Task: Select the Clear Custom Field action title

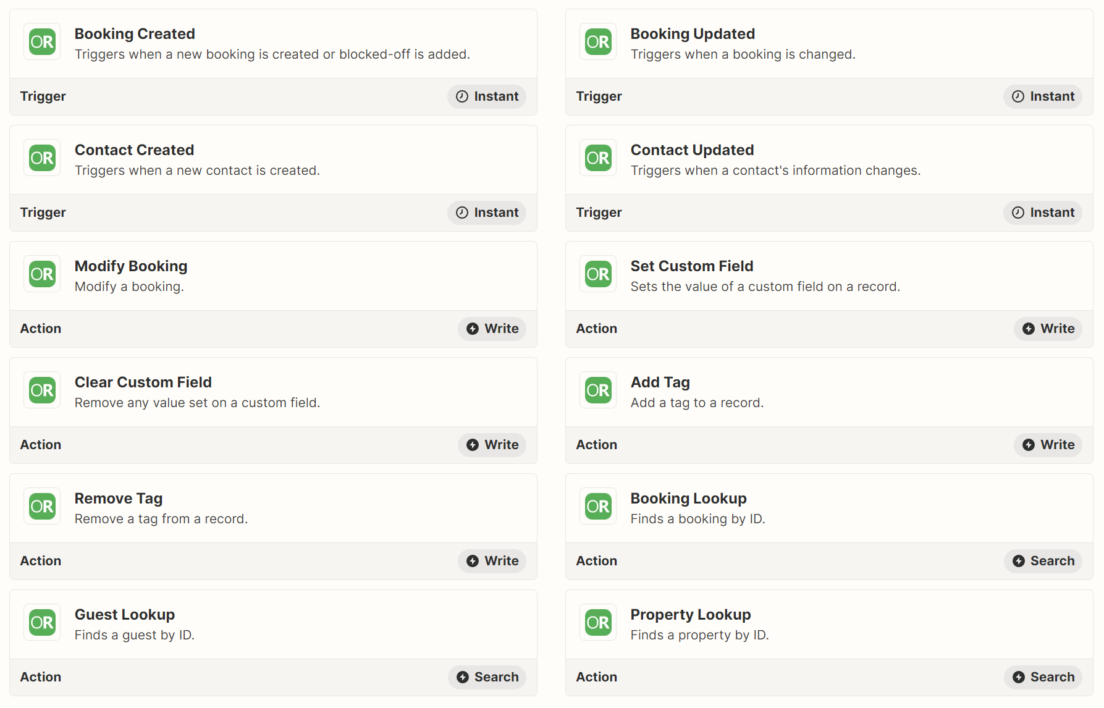Action: click(x=143, y=382)
